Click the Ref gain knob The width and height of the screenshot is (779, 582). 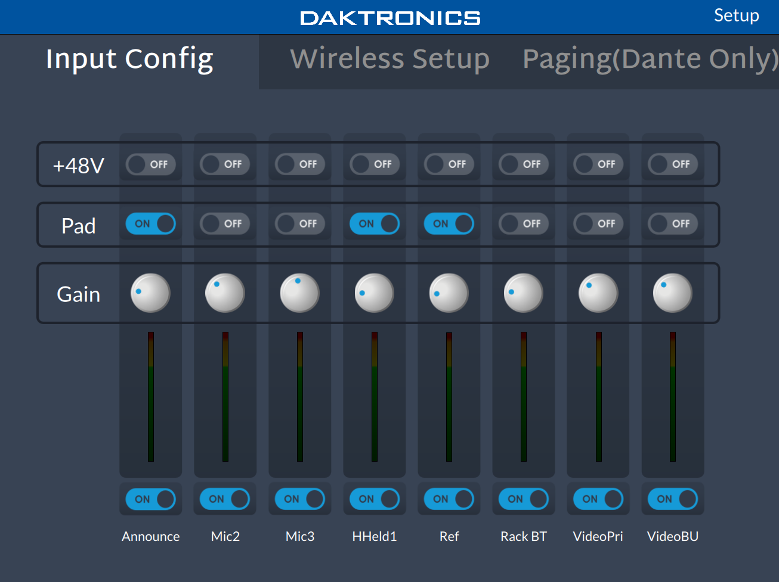coord(449,293)
